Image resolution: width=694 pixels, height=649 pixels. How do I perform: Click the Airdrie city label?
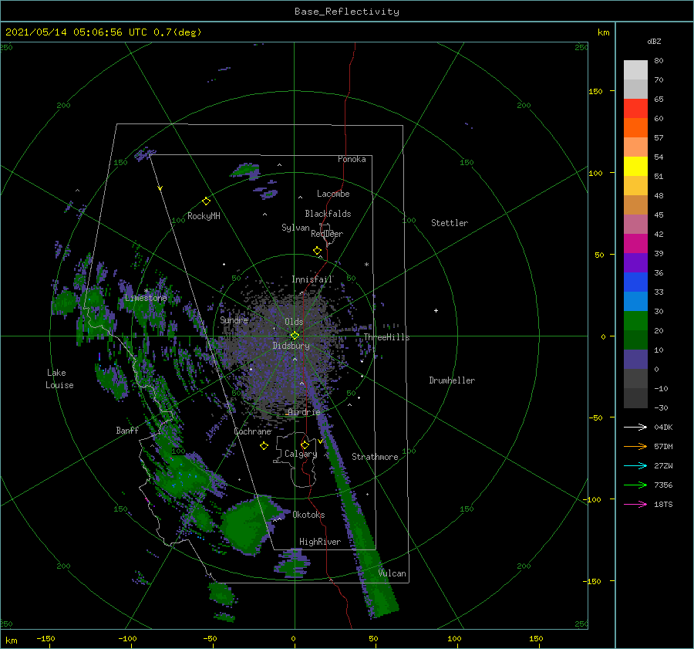click(304, 412)
